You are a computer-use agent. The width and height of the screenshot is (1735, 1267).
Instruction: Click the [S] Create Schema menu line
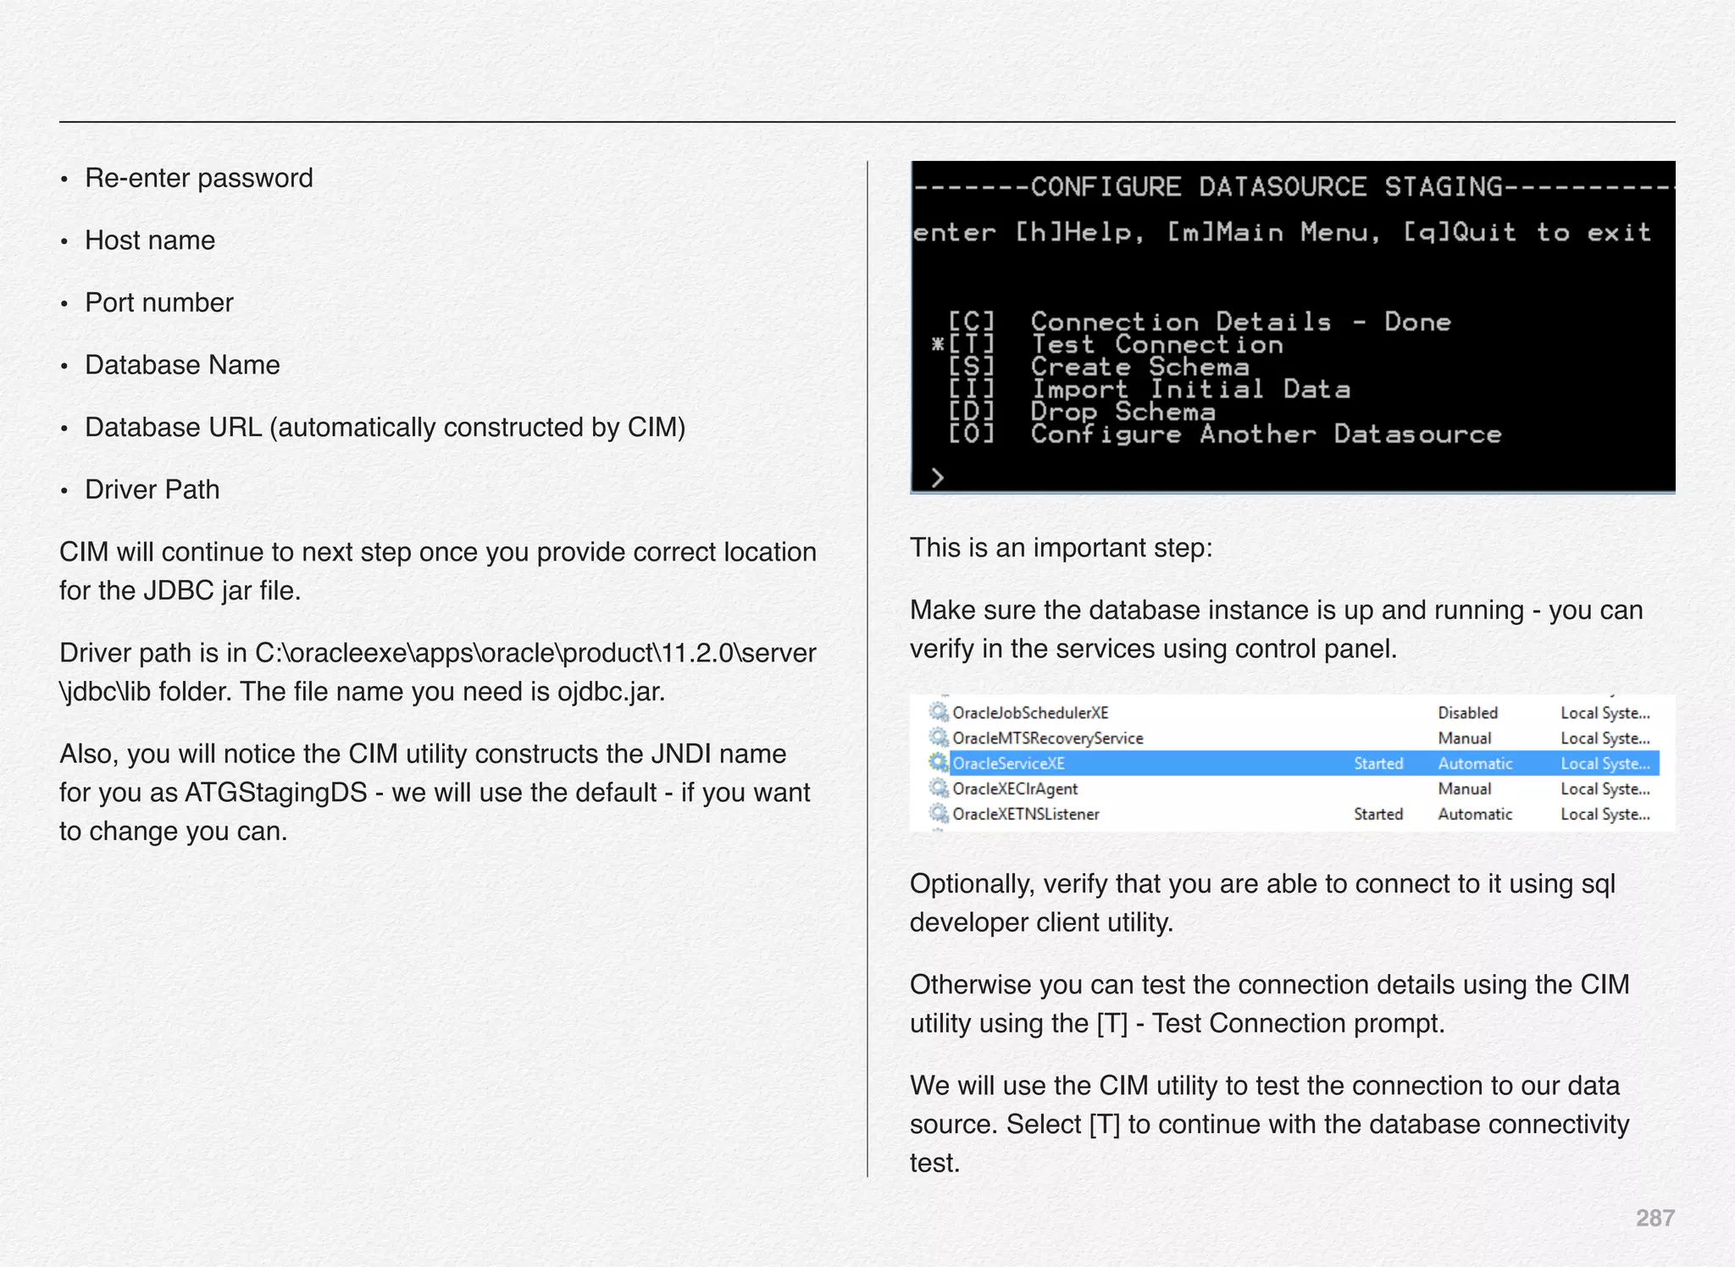(x=1098, y=367)
